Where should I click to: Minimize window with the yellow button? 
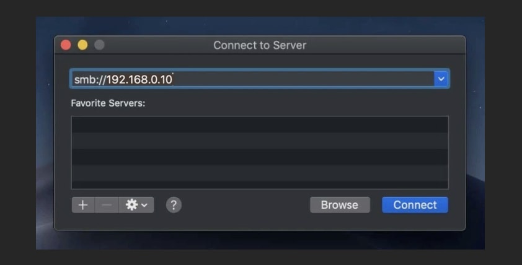pos(82,45)
